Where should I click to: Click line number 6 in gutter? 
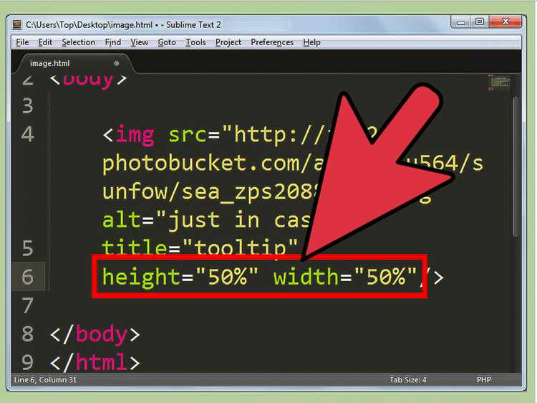click(28, 277)
